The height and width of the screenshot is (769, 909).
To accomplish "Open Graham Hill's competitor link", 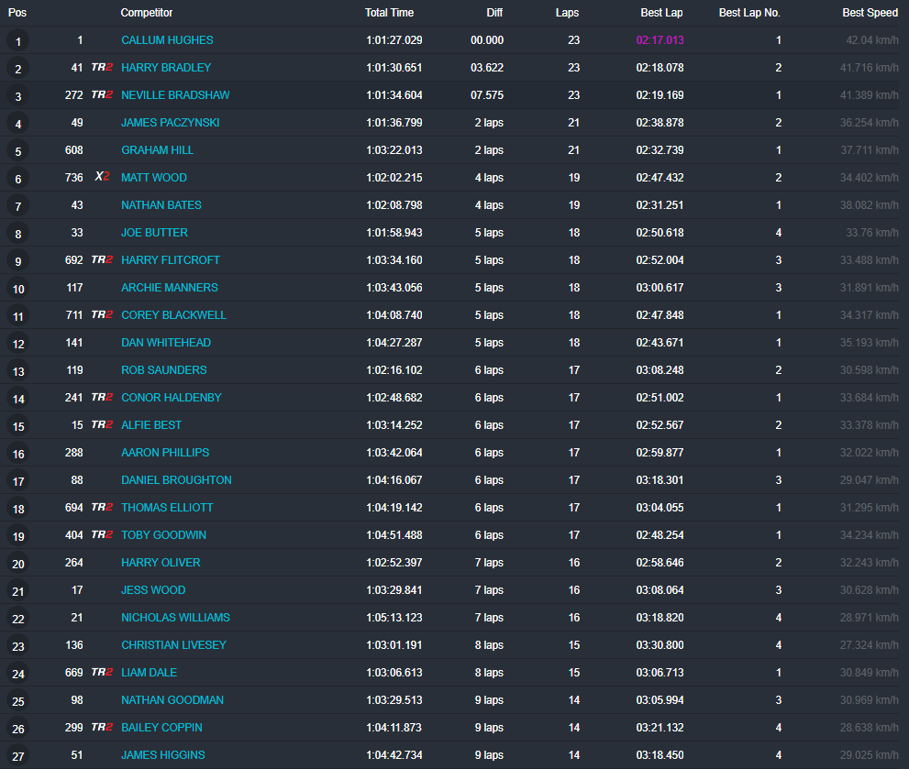I will click(157, 150).
